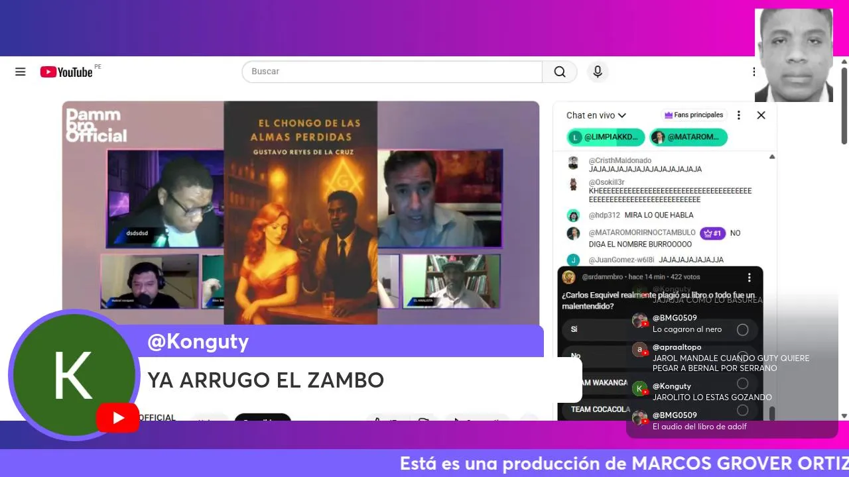Open the YouTube hamburger guide menu
This screenshot has width=849, height=477.
(x=21, y=72)
